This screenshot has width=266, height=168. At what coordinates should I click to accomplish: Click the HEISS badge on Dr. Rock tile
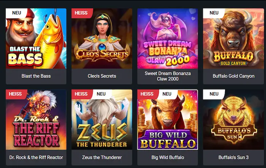tap(16, 94)
